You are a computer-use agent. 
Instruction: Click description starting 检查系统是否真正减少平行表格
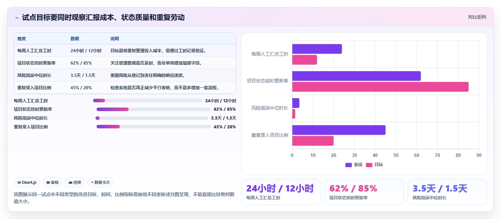point(165,88)
